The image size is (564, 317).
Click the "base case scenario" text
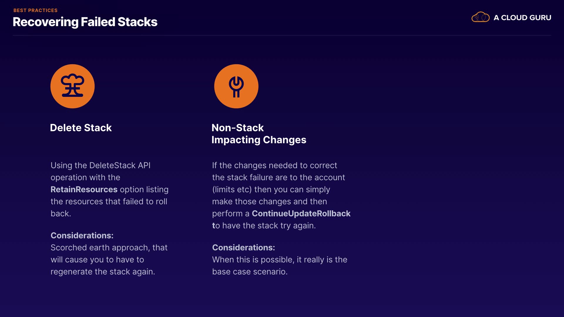250,272
